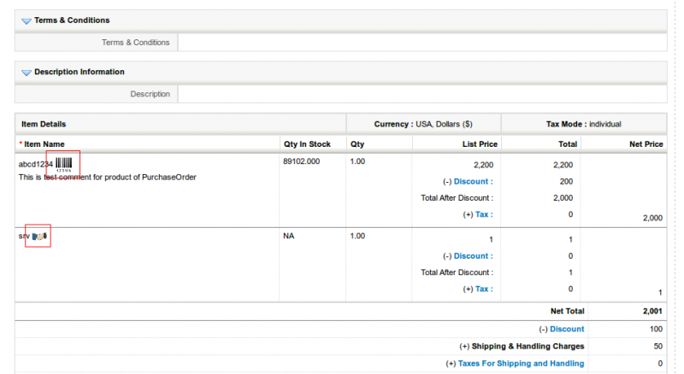The image size is (684, 374).
Task: Open the Tax link for srv item
Action: (x=483, y=289)
